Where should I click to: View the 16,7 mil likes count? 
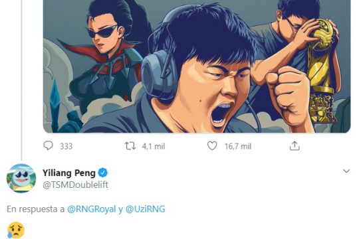coord(238,146)
